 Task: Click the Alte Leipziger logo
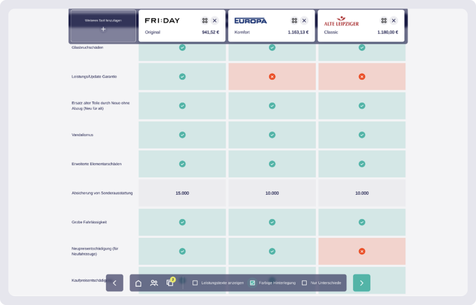click(x=341, y=21)
